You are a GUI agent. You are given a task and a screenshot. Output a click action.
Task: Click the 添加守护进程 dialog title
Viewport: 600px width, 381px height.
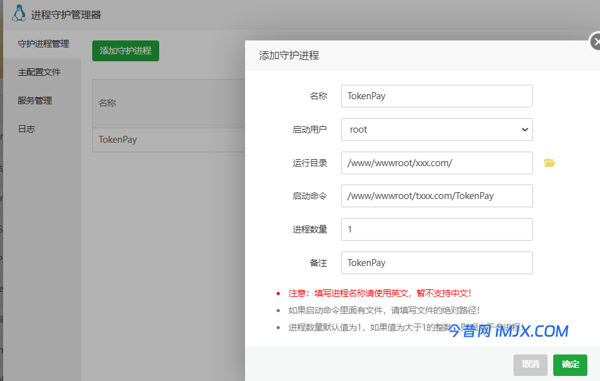coord(289,56)
